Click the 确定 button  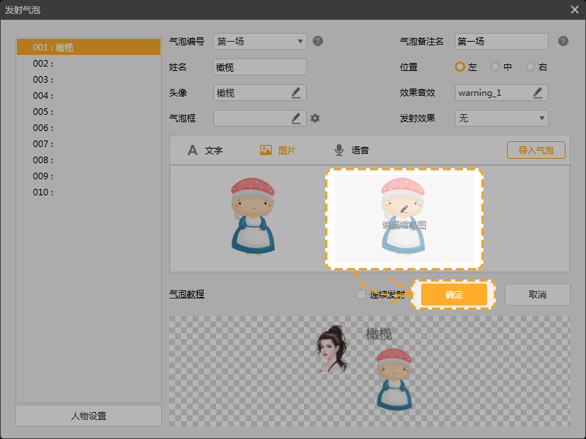click(453, 295)
